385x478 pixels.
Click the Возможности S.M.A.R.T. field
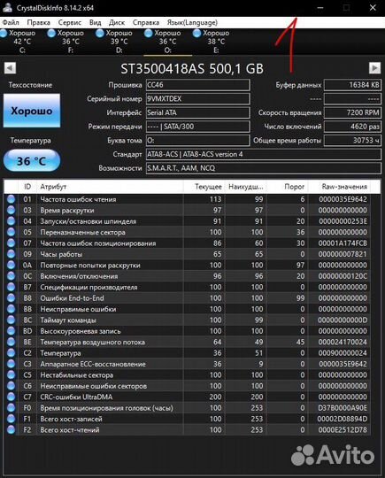(x=264, y=168)
